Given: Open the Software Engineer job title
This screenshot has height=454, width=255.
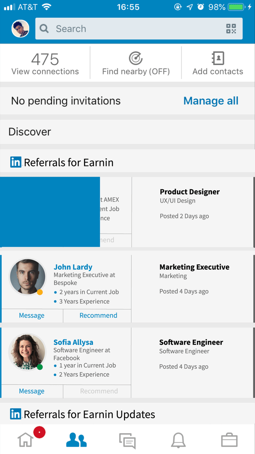Looking at the screenshot, I should click(191, 342).
